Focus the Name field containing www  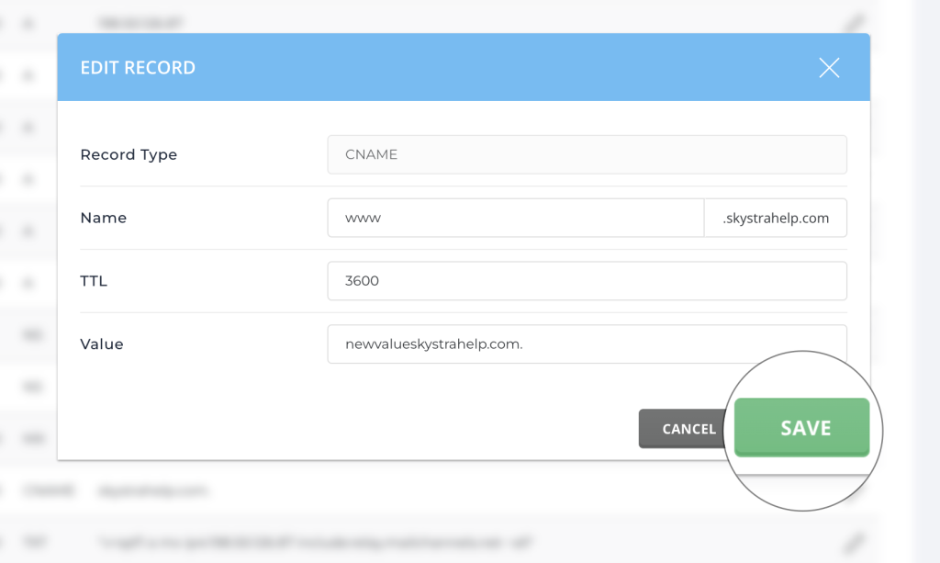pyautogui.click(x=515, y=219)
